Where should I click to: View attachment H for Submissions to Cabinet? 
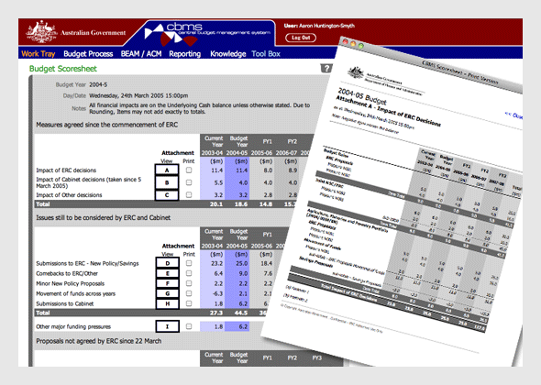167,303
